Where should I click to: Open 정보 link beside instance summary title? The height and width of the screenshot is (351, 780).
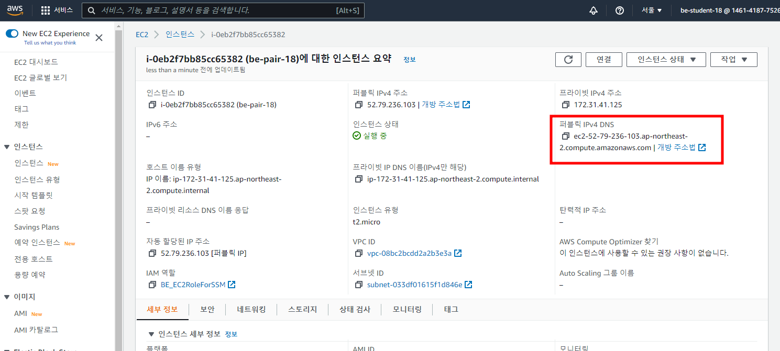pyautogui.click(x=410, y=60)
